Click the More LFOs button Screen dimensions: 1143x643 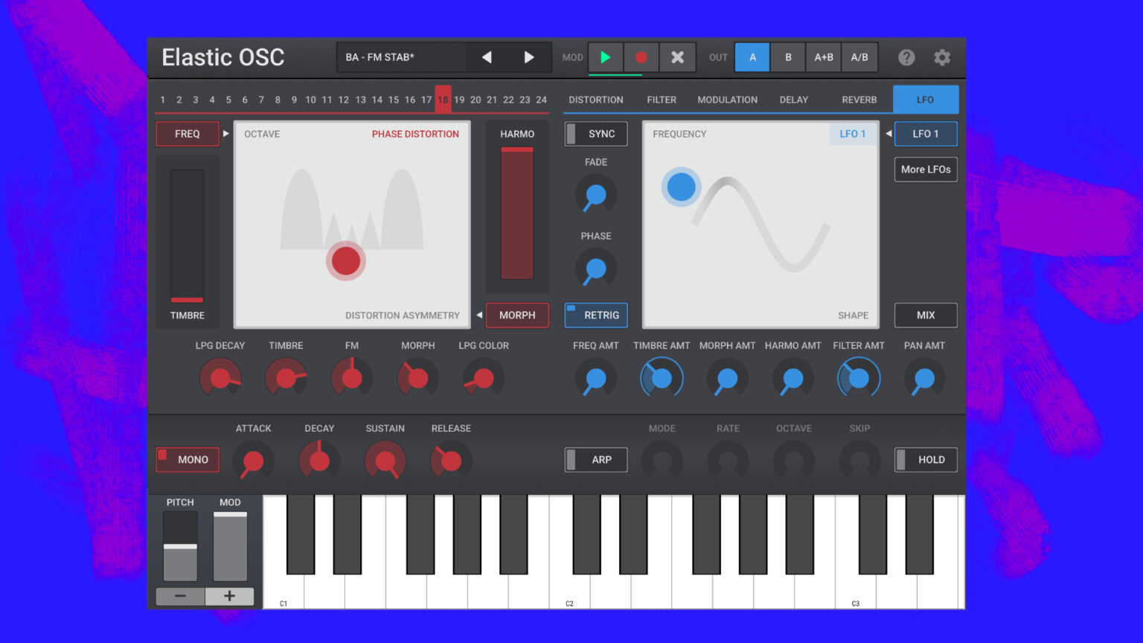[x=925, y=169]
